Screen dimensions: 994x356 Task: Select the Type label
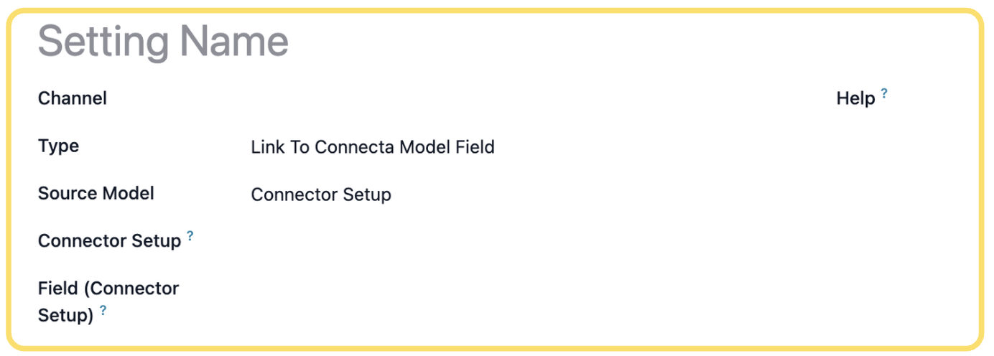(58, 146)
